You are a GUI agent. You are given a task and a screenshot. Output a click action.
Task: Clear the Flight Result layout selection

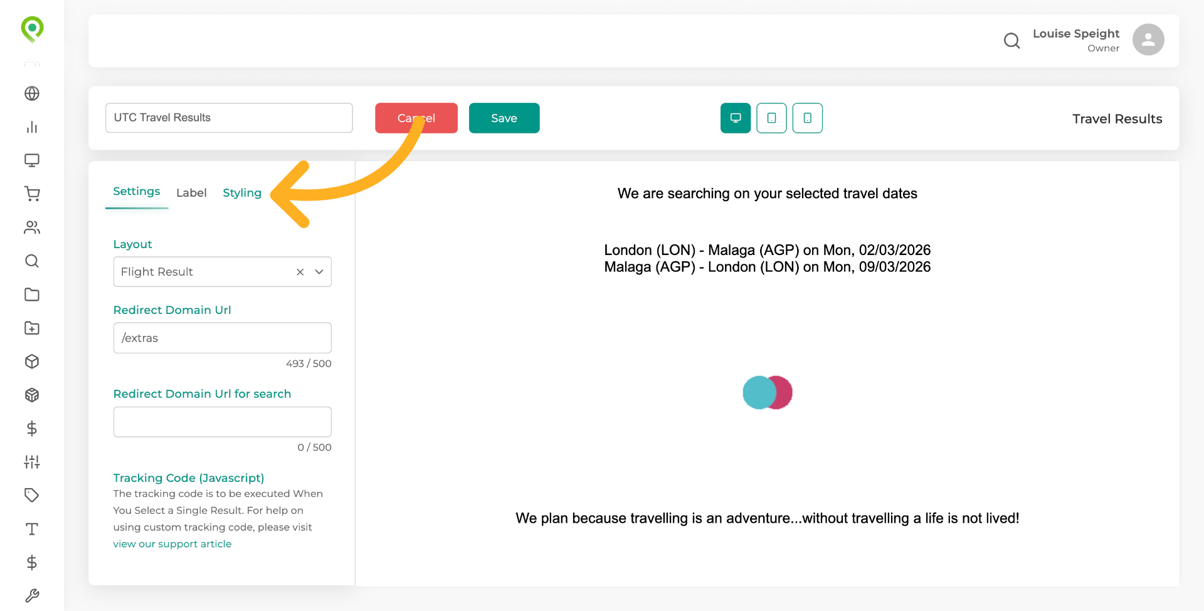[300, 271]
